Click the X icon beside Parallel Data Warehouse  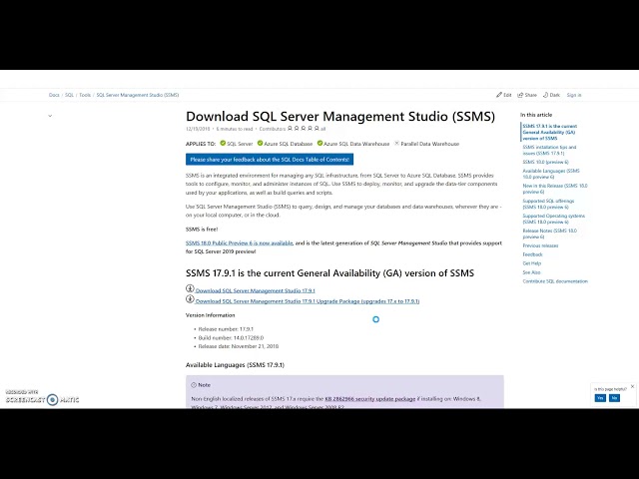(x=396, y=143)
